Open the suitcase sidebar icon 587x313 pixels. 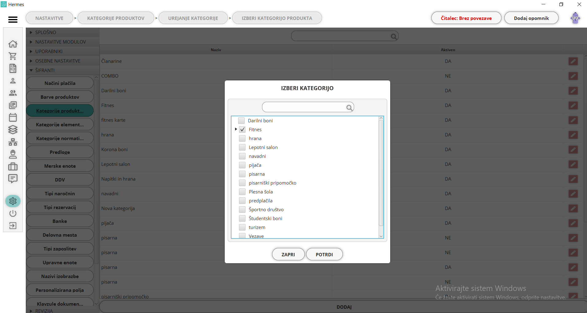click(13, 166)
